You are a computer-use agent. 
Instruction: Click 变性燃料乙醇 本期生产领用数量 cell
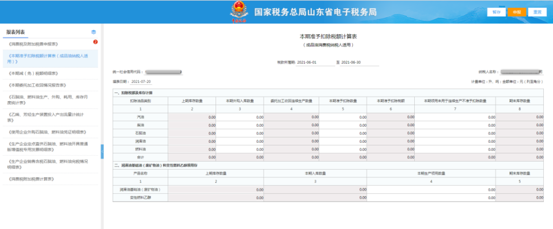431,198
